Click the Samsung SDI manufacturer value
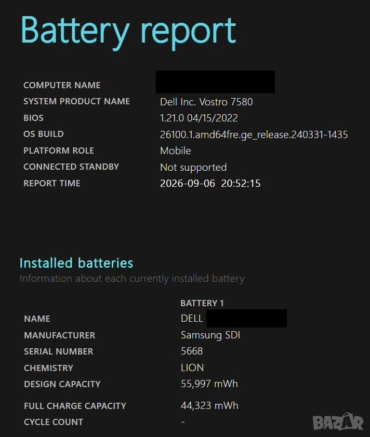The image size is (370, 437). click(x=210, y=335)
